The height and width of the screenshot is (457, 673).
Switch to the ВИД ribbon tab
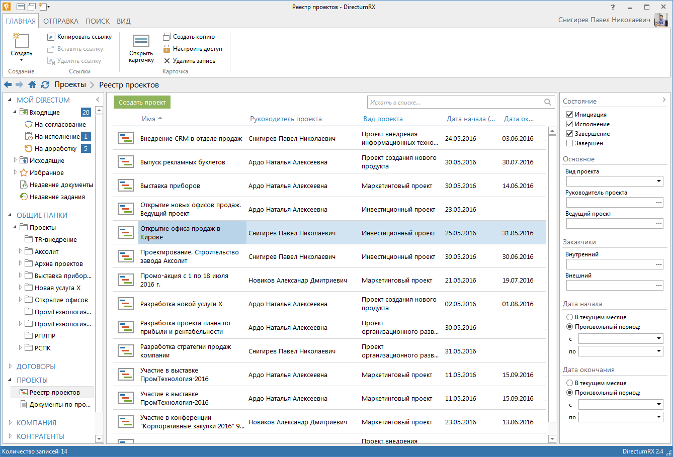(124, 21)
